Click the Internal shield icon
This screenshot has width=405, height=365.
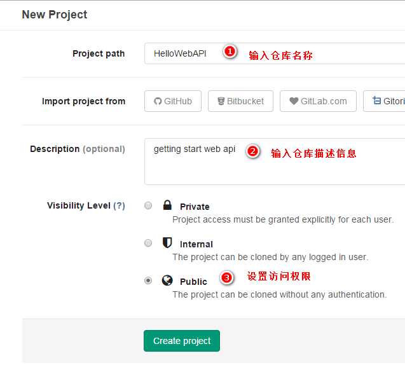(167, 242)
